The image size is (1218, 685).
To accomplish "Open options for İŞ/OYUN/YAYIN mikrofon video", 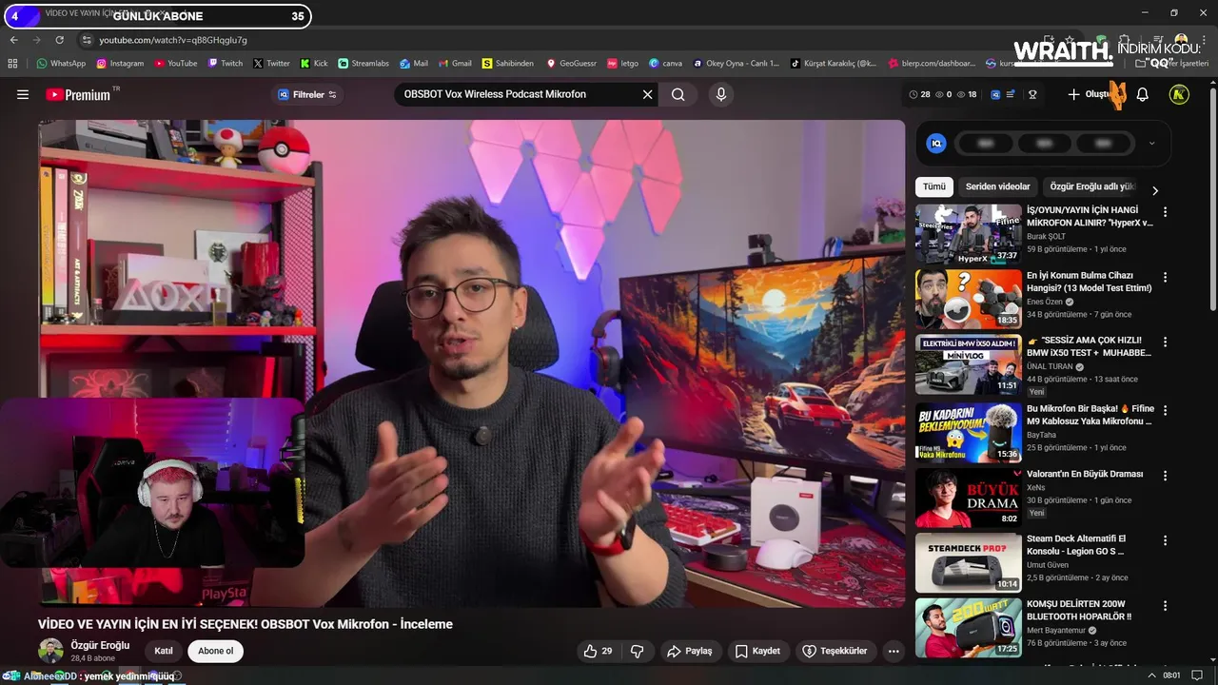I will point(1165,212).
